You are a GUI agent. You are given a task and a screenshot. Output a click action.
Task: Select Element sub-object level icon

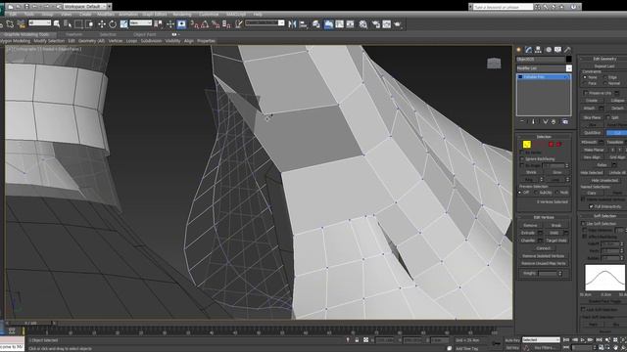[558, 144]
